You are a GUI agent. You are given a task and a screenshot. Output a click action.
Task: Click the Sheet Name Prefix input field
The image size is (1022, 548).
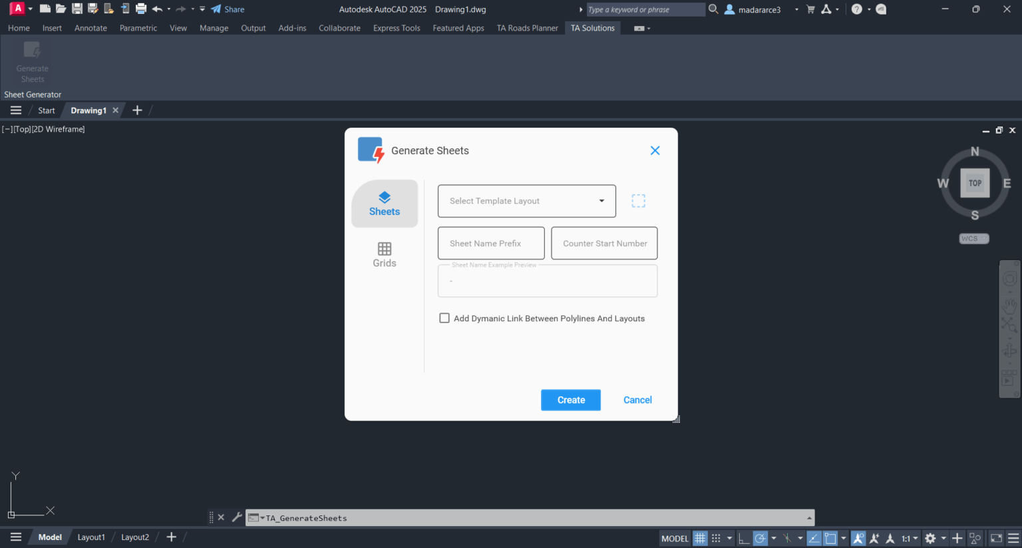click(x=491, y=243)
